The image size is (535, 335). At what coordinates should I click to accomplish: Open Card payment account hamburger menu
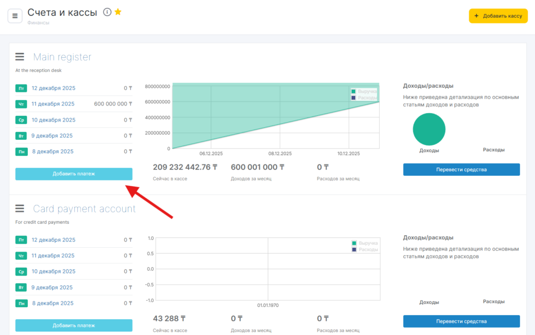[20, 209]
